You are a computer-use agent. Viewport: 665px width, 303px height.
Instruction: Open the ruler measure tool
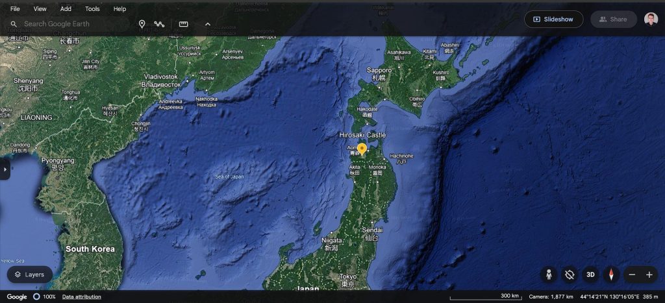pyautogui.click(x=184, y=24)
